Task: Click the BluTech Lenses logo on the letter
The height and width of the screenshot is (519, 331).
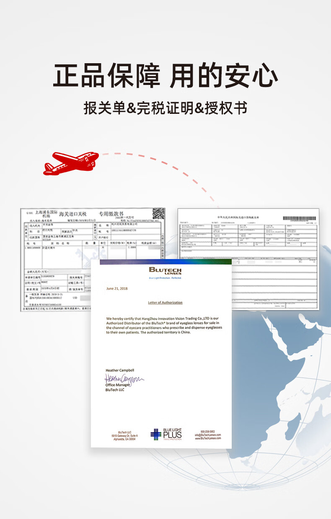Action: coord(165,271)
